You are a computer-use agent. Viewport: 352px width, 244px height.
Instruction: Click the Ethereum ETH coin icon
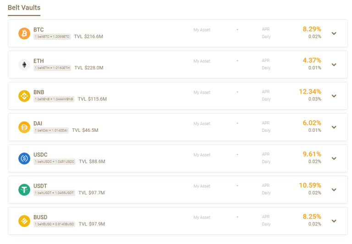[x=24, y=65]
